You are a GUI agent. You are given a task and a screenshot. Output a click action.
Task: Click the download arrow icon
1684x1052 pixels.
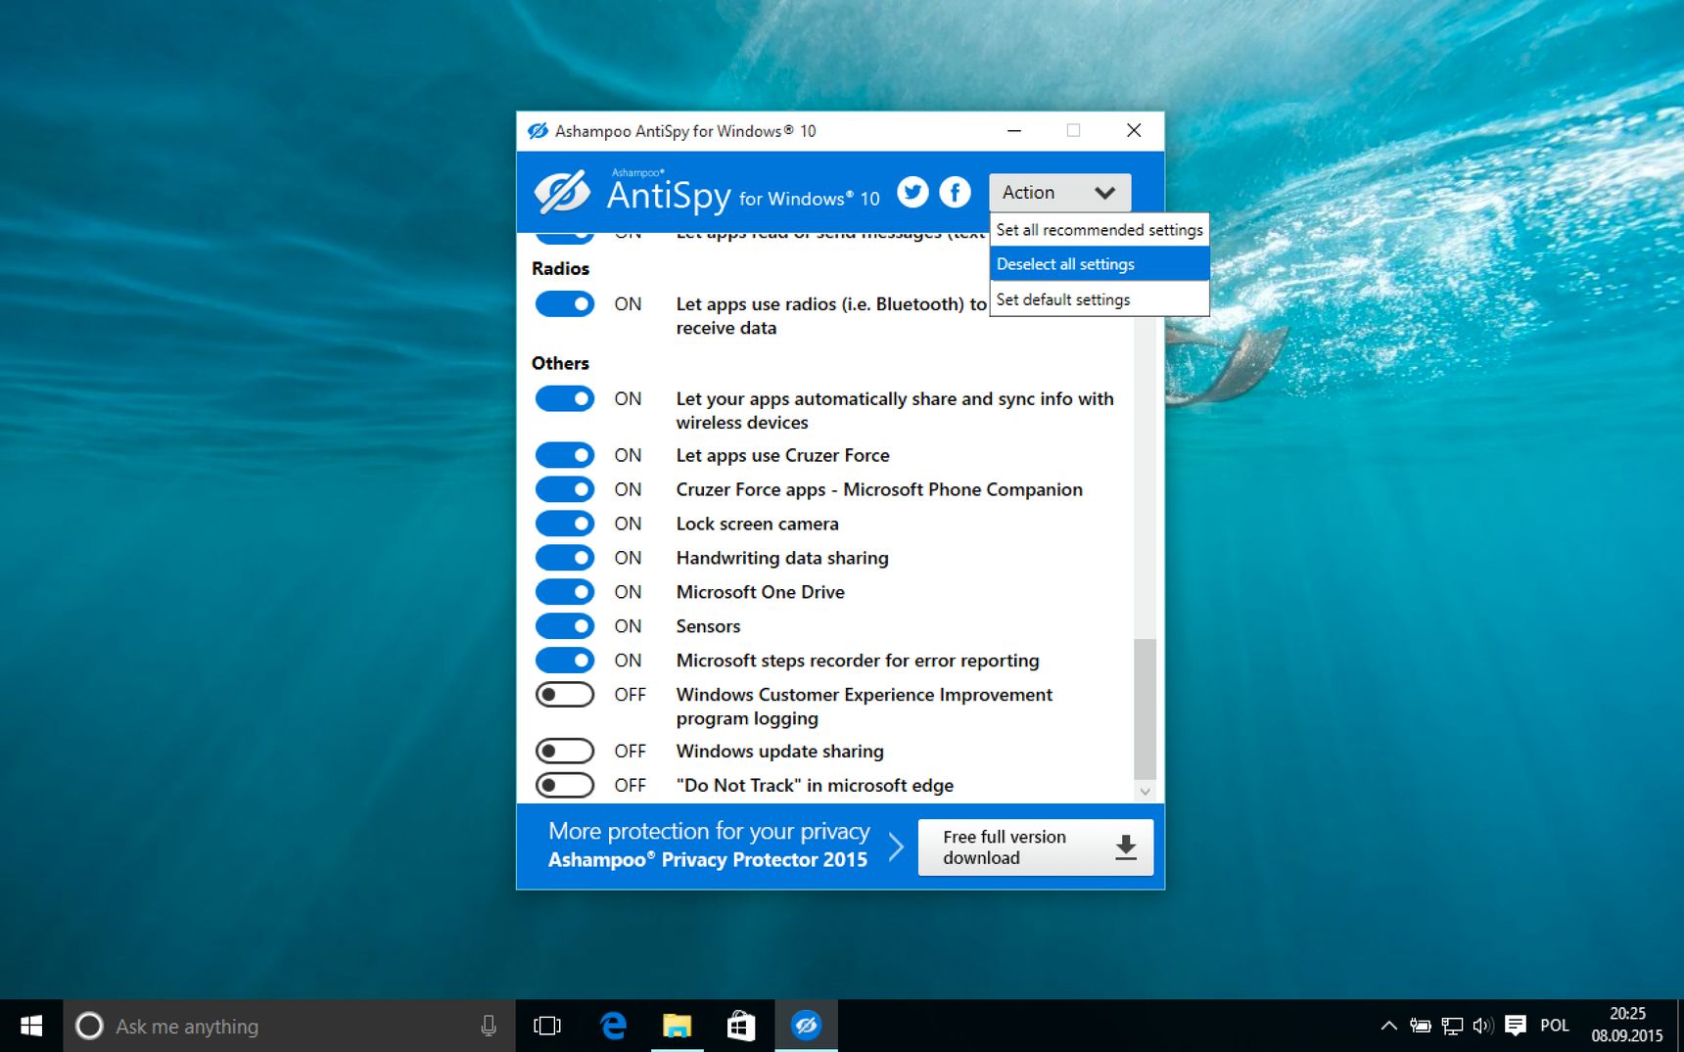coord(1126,847)
